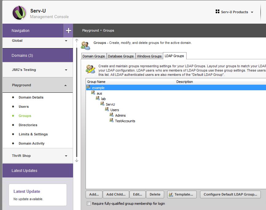The height and width of the screenshot is (210, 266).
Task: Open Directories in the Playground menu
Action: pos(28,125)
